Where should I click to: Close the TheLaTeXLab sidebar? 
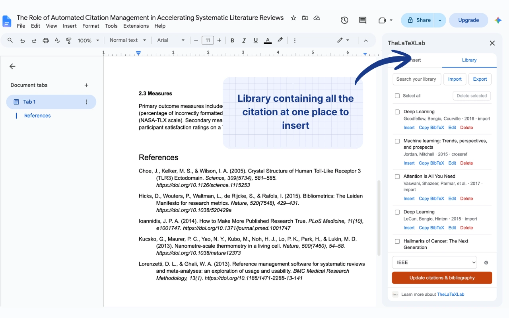click(492, 43)
